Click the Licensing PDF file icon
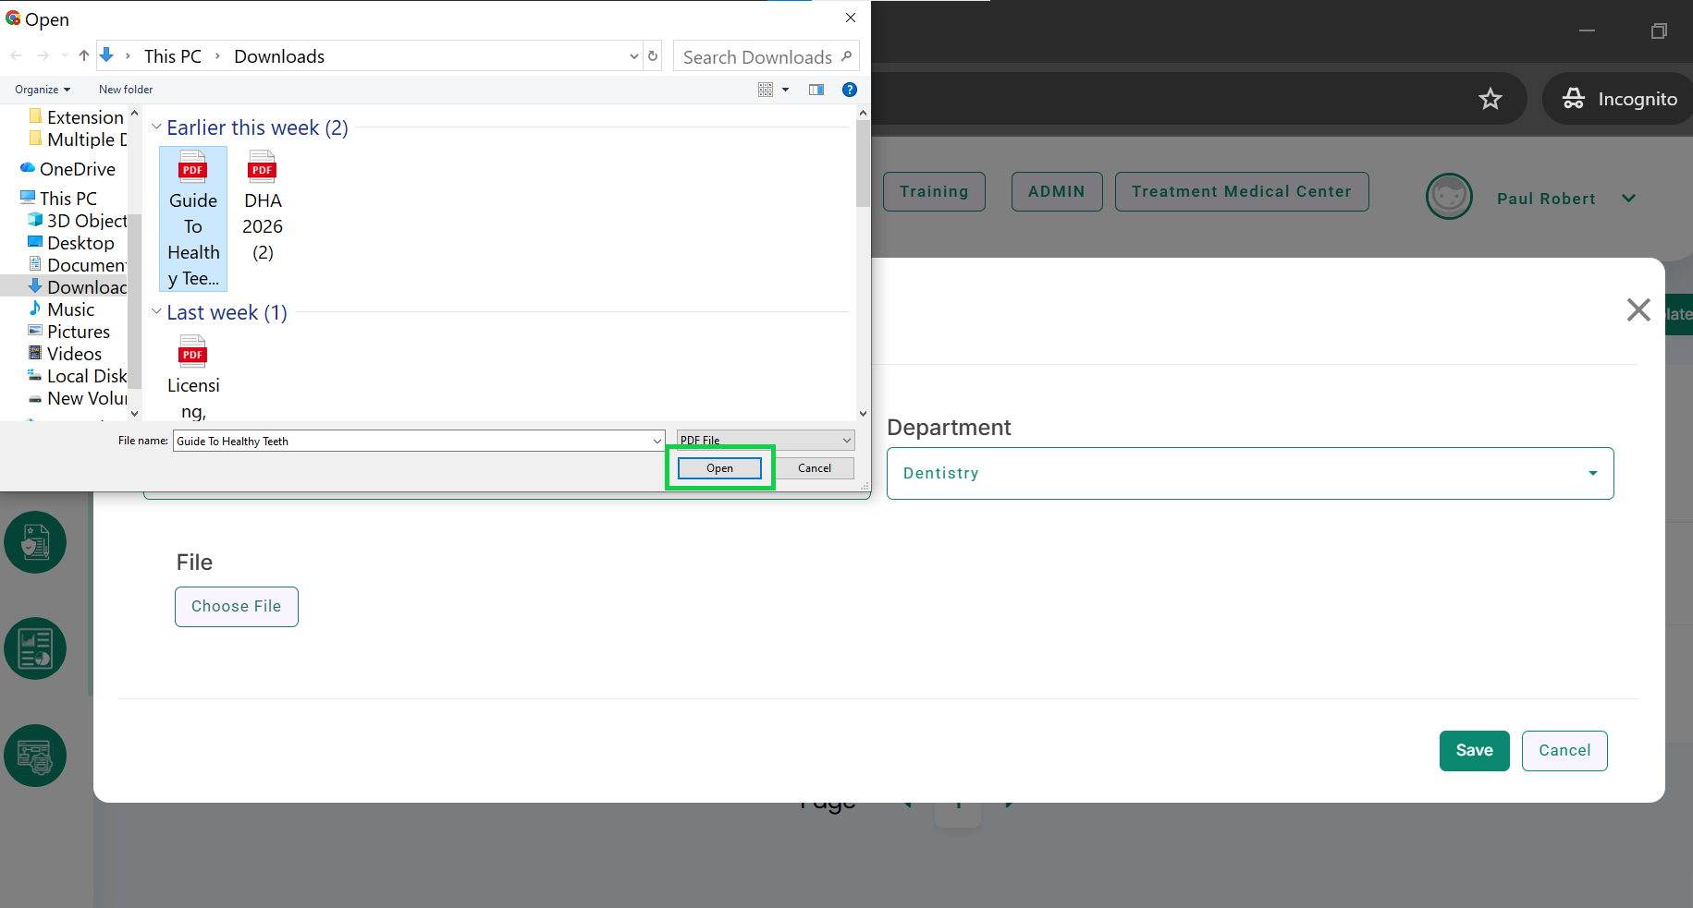Screen dimensions: 1693x908 point(192,354)
